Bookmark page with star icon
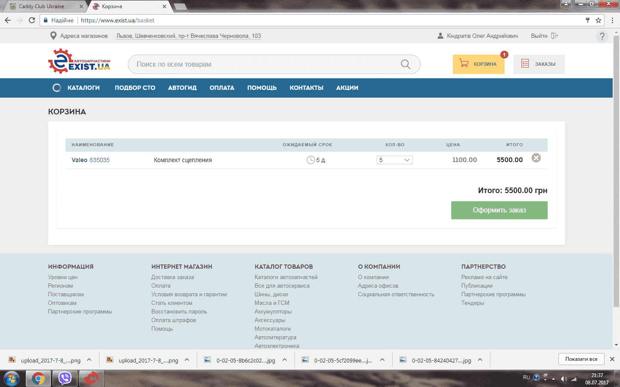 point(598,20)
